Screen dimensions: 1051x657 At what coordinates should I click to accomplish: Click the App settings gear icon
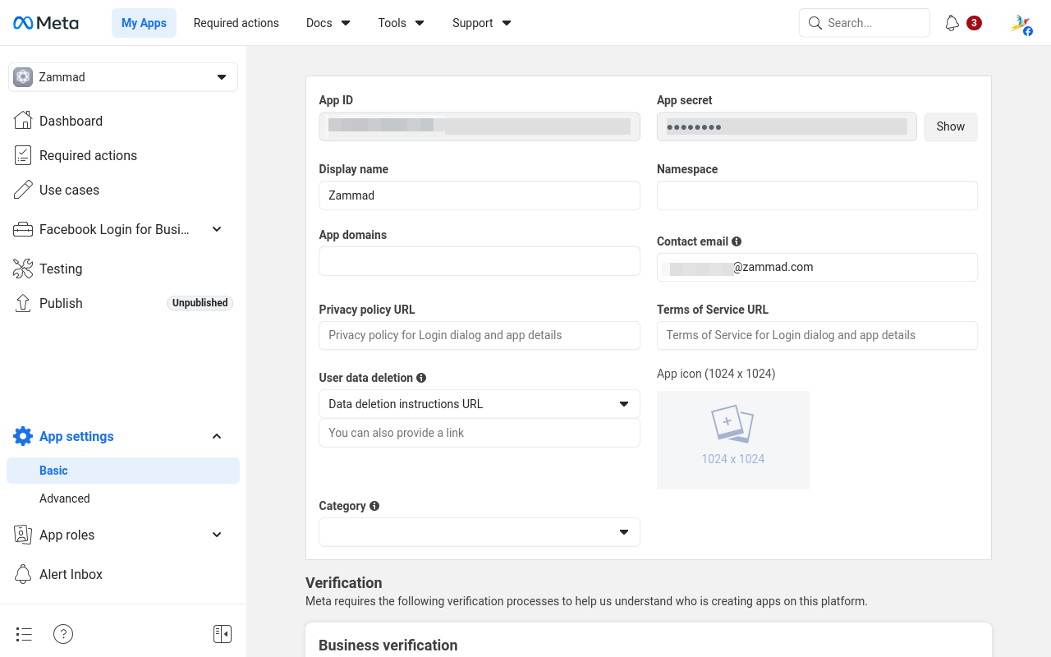pyautogui.click(x=23, y=436)
